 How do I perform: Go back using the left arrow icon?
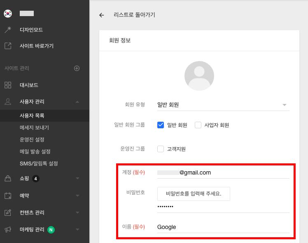[102, 15]
